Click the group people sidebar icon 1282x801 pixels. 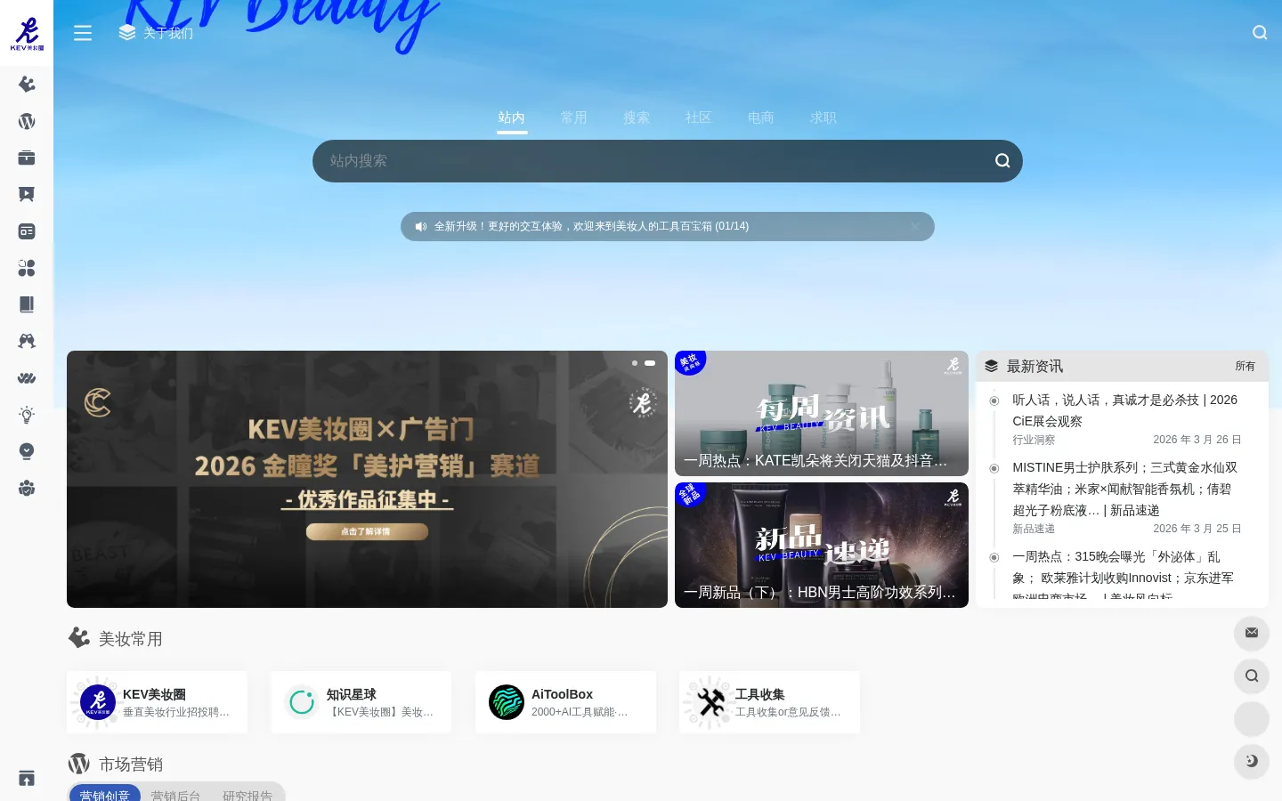[x=27, y=488]
